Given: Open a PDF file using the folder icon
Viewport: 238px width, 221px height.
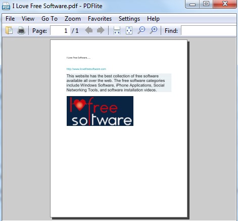Looking at the screenshot, I should coord(9,30).
